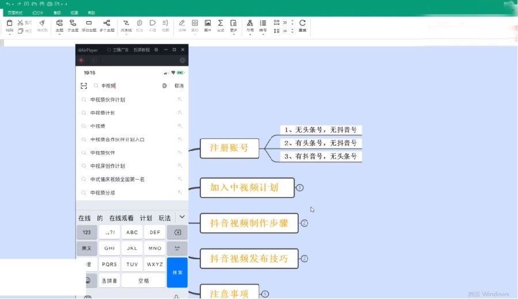Open the 高级 ribbon tab
This screenshot has width=518, height=299.
[57, 13]
